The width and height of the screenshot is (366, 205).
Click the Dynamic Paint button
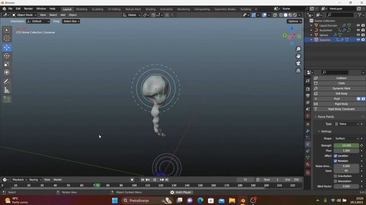point(340,88)
